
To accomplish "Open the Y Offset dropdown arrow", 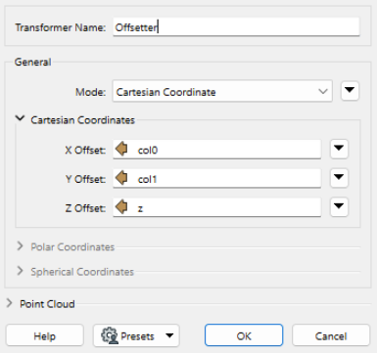I will (339, 178).
